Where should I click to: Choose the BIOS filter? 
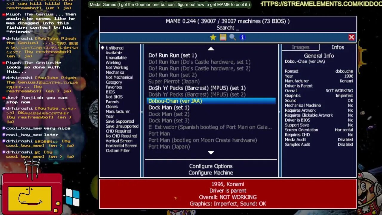click(110, 92)
